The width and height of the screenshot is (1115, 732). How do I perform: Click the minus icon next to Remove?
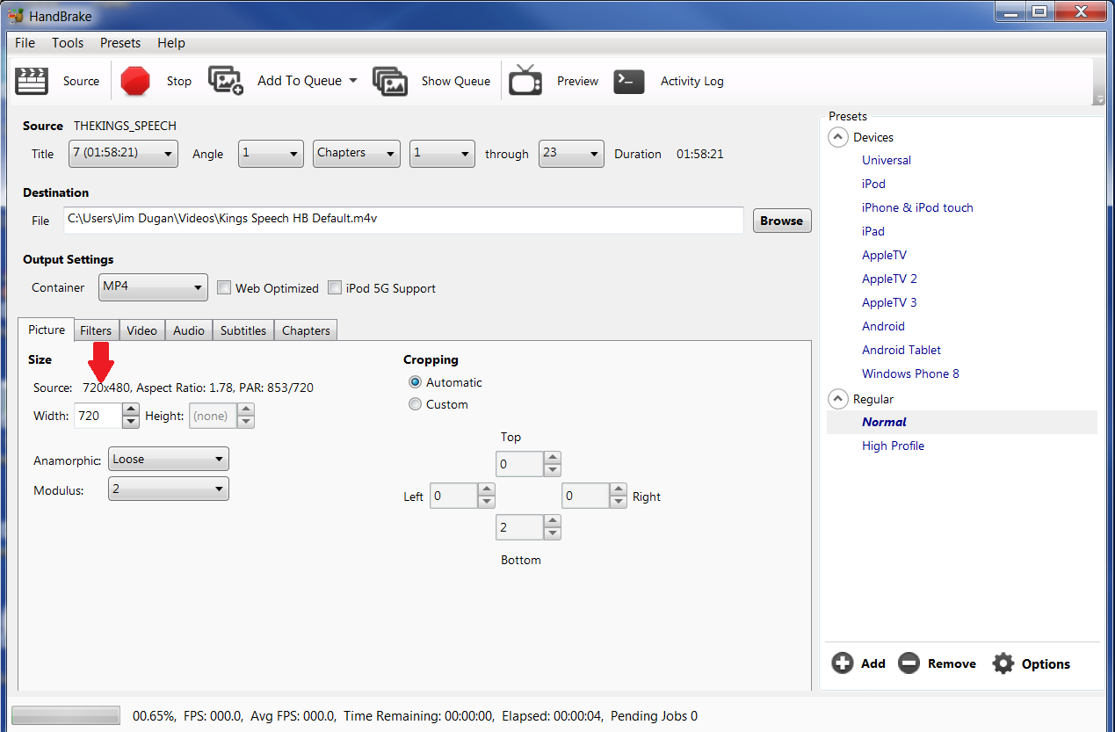[909, 663]
